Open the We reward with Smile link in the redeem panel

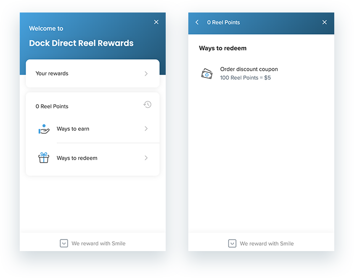click(x=267, y=243)
